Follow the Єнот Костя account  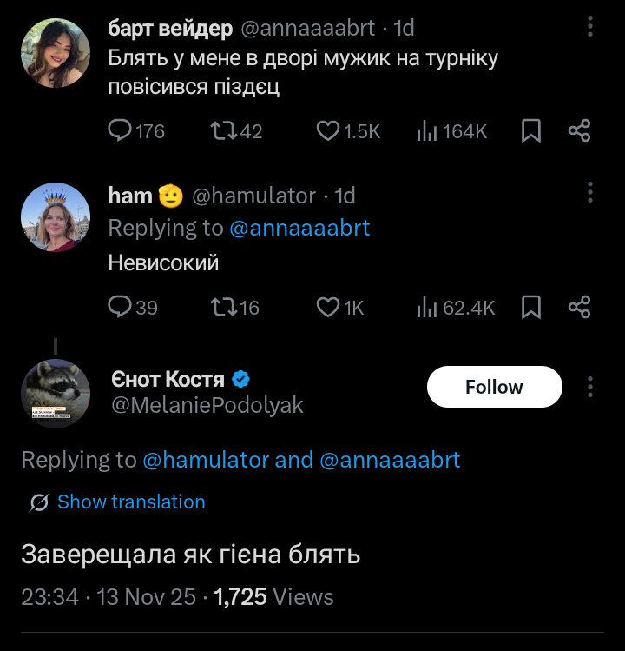coord(494,387)
